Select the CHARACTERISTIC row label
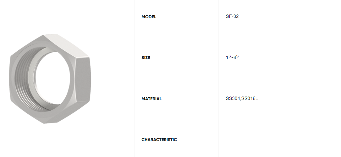The width and height of the screenshot is (341, 157). pos(159,140)
